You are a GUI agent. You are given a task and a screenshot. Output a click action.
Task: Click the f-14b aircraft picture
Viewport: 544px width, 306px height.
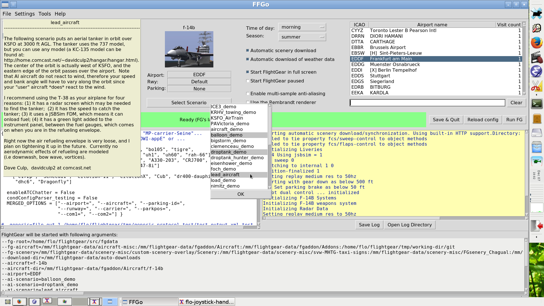(x=189, y=49)
